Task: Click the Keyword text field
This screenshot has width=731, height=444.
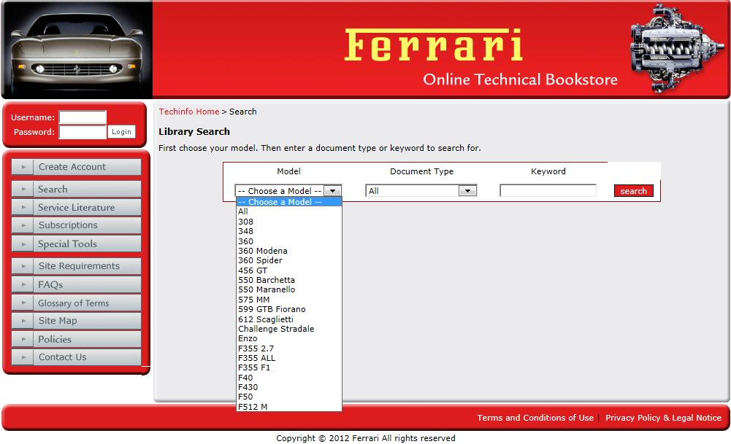Action: point(548,190)
